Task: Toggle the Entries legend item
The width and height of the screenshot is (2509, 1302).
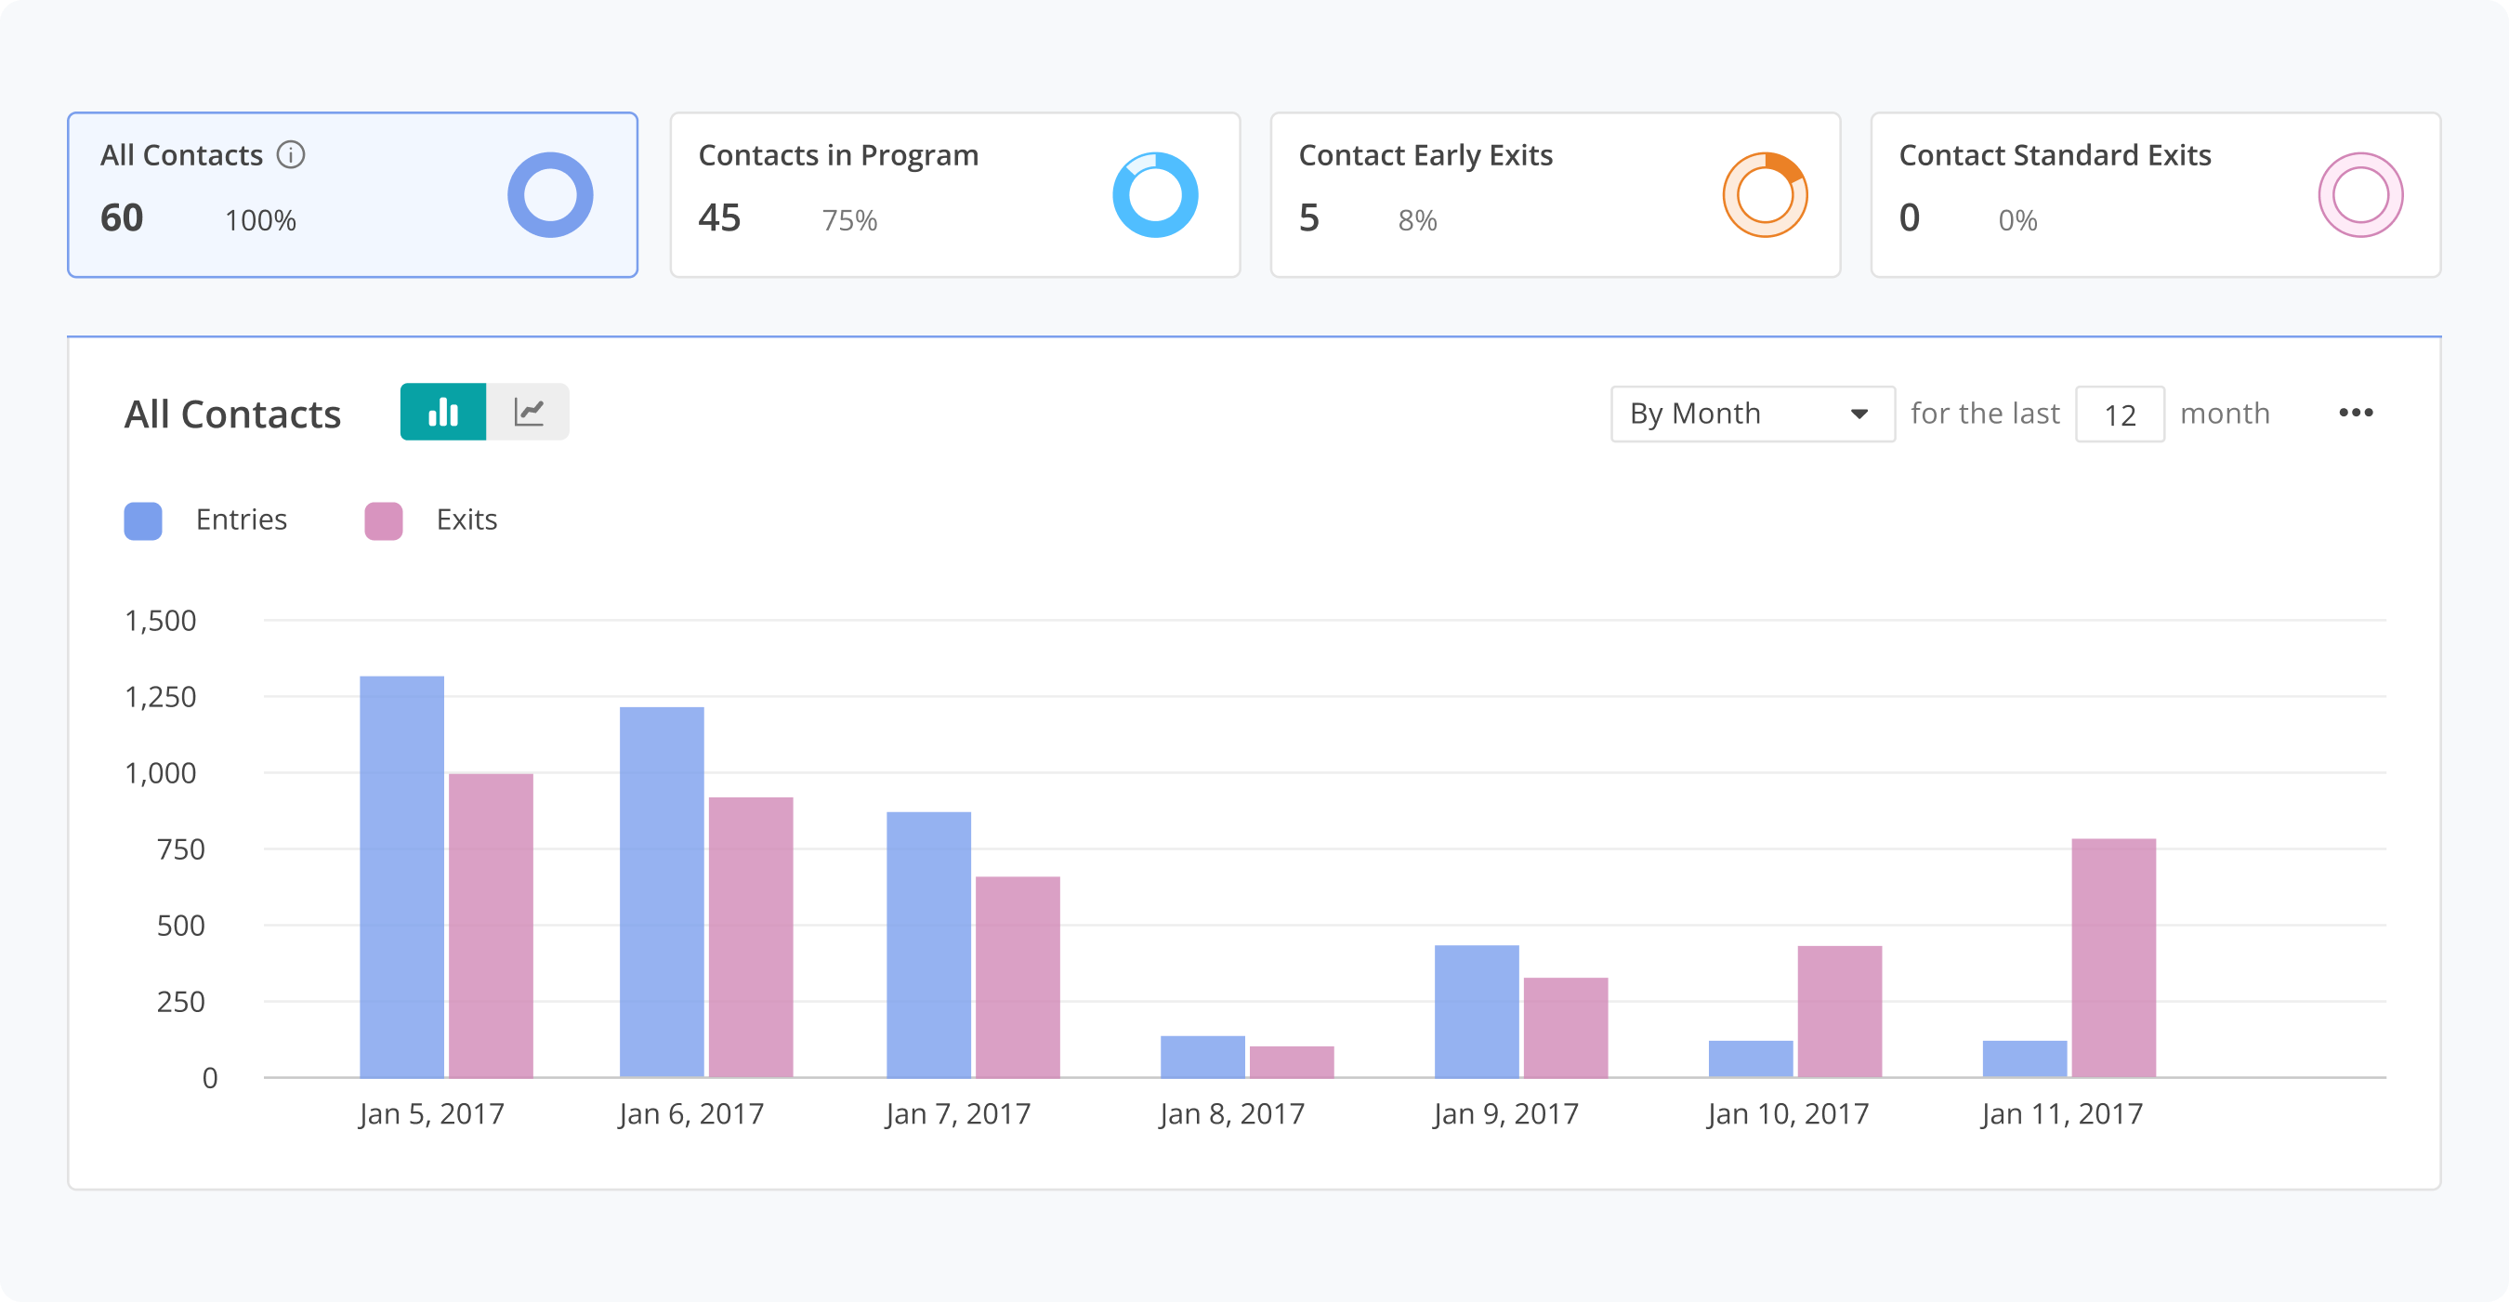Action: [241, 520]
